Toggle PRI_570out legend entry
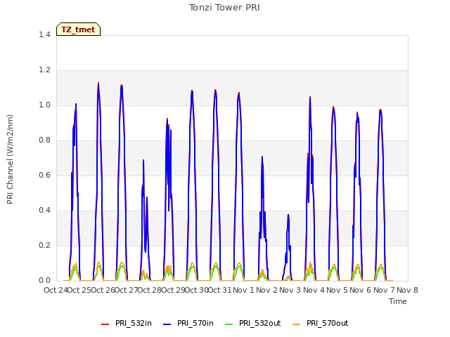 click(321, 323)
